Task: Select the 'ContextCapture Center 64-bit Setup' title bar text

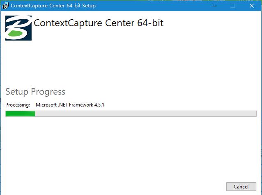Action: (x=53, y=6)
